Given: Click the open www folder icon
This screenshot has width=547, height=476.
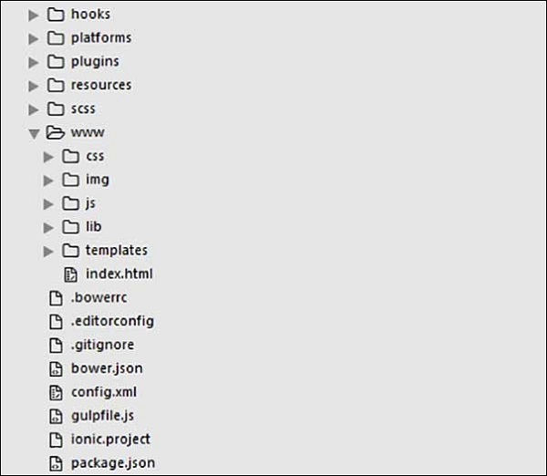Looking at the screenshot, I should coord(55,133).
